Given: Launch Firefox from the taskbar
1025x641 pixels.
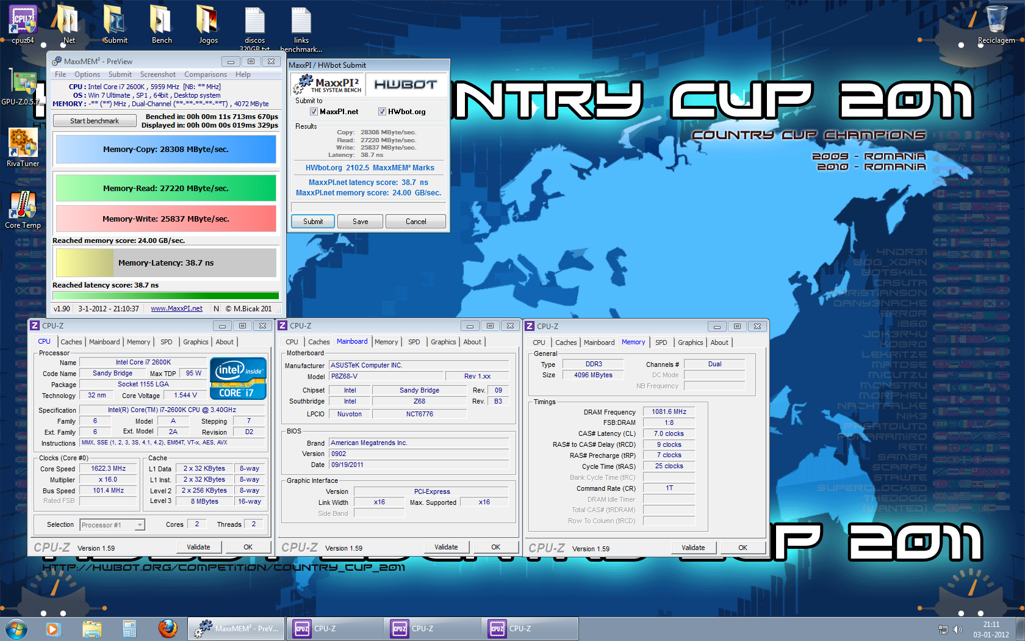Looking at the screenshot, I should click(x=168, y=629).
